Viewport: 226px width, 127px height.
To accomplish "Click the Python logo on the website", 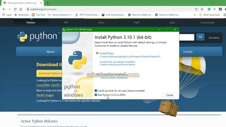I will point(38,37).
